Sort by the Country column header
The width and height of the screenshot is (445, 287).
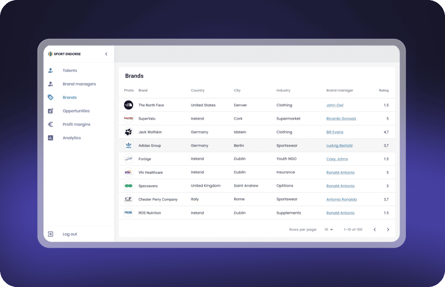(198, 90)
